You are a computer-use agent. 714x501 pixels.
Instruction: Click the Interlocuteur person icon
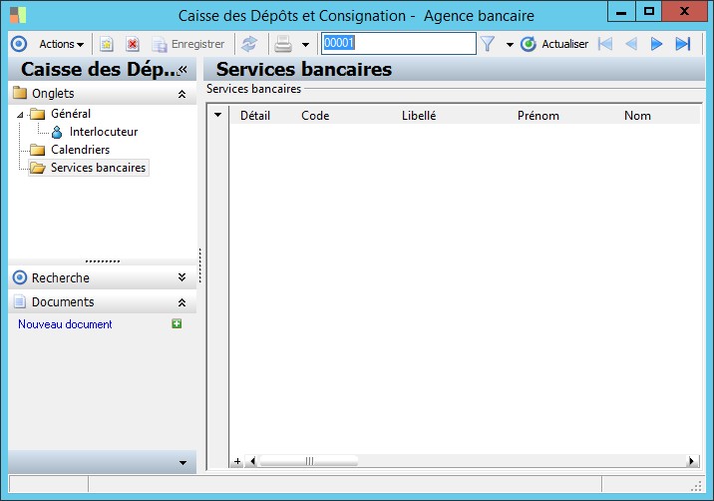tap(57, 132)
